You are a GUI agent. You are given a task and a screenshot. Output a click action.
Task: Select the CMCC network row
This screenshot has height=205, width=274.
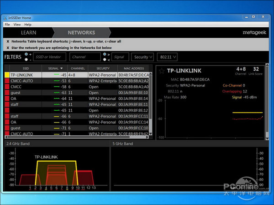point(27,87)
